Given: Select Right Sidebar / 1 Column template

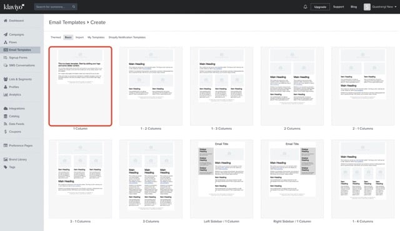Looking at the screenshot, I should coord(292,179).
